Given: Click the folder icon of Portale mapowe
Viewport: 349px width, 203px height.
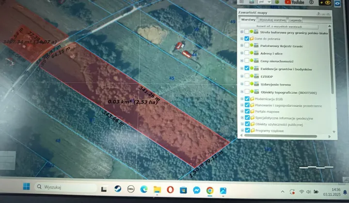Looking at the screenshot, I should click(253, 111).
